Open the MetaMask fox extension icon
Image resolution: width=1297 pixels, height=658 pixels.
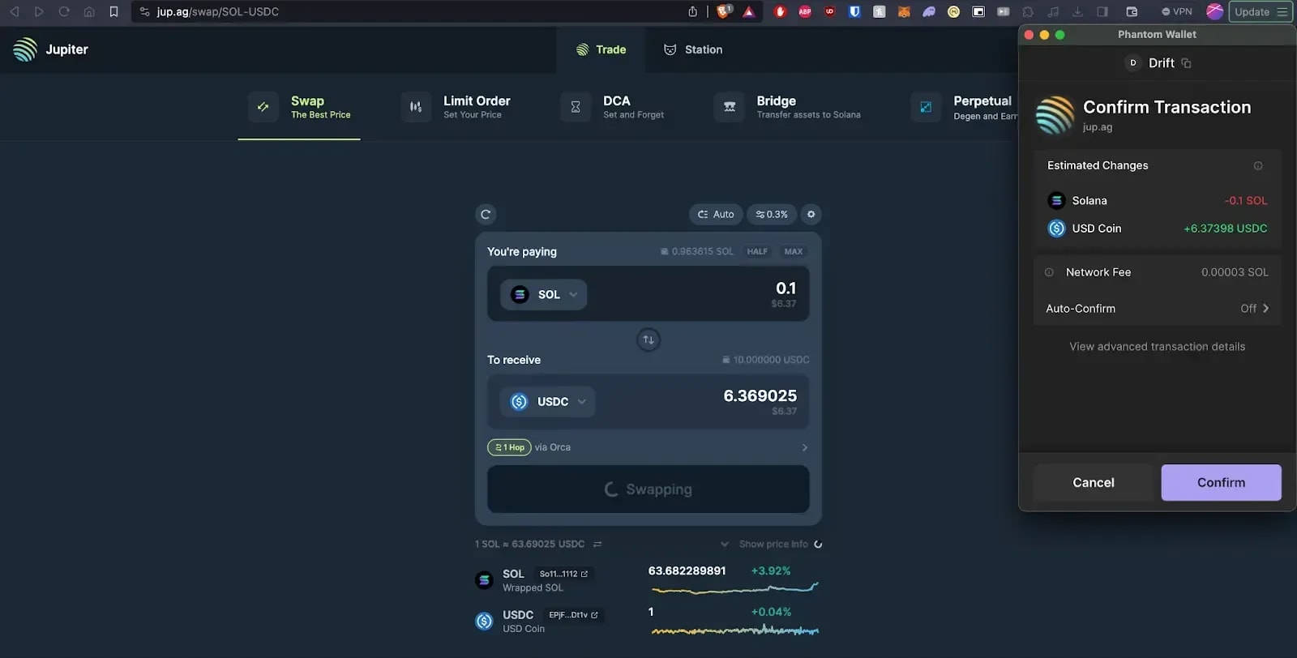[904, 11]
